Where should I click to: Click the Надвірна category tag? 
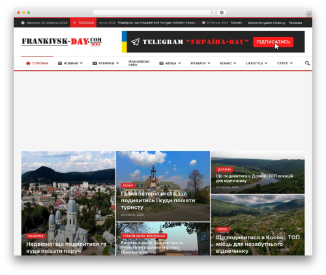(36, 236)
